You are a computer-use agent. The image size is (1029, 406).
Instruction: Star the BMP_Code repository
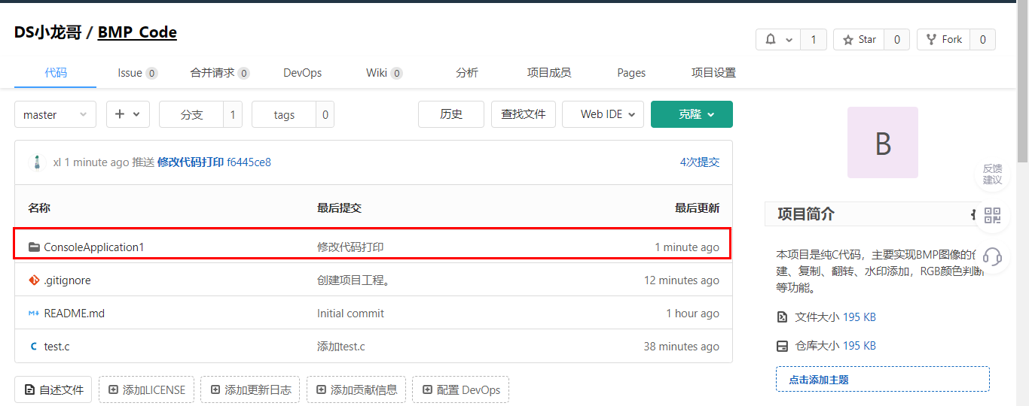(860, 40)
